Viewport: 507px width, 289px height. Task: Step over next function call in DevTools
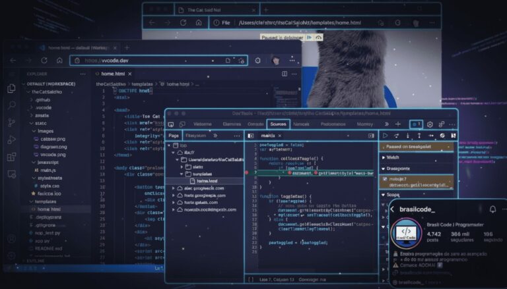pos(396,136)
